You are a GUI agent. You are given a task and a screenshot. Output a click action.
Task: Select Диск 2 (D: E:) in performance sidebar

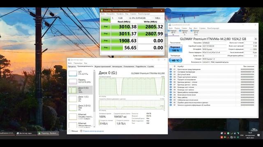click(81, 108)
